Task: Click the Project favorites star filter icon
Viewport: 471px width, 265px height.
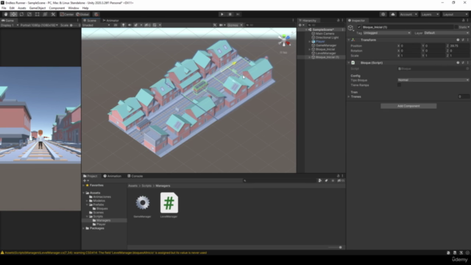Action: tap(333, 180)
